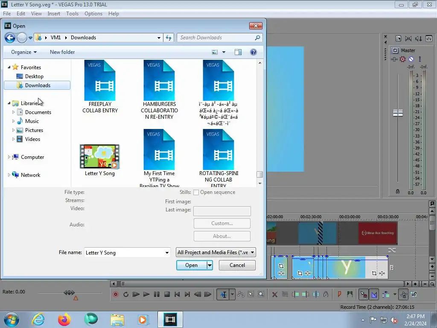Click Master automation settings gear icon
Viewport: 437px width, 328px height.
tap(402, 59)
